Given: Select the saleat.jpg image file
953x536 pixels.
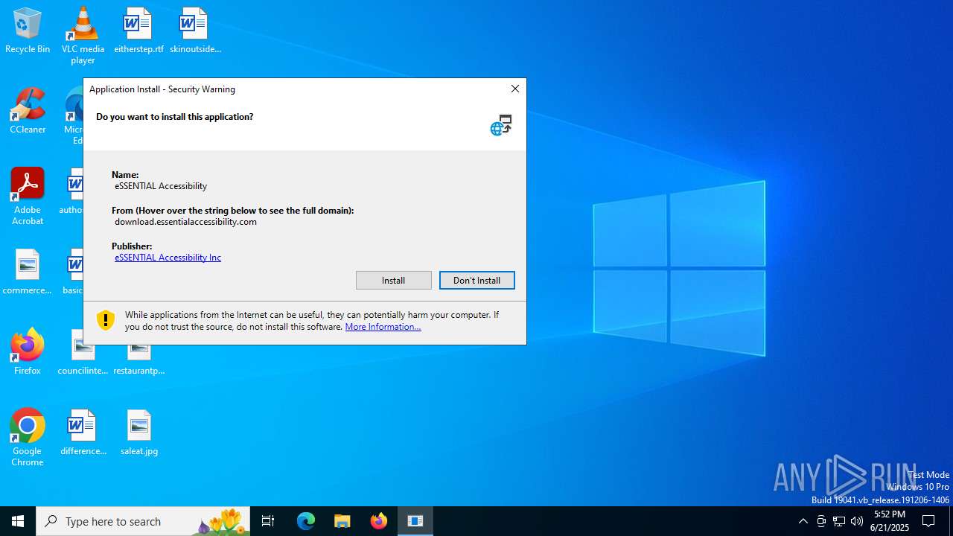Looking at the screenshot, I should (x=138, y=433).
